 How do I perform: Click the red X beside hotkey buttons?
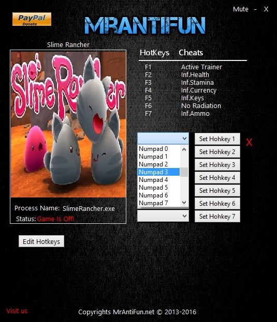[x=249, y=142]
